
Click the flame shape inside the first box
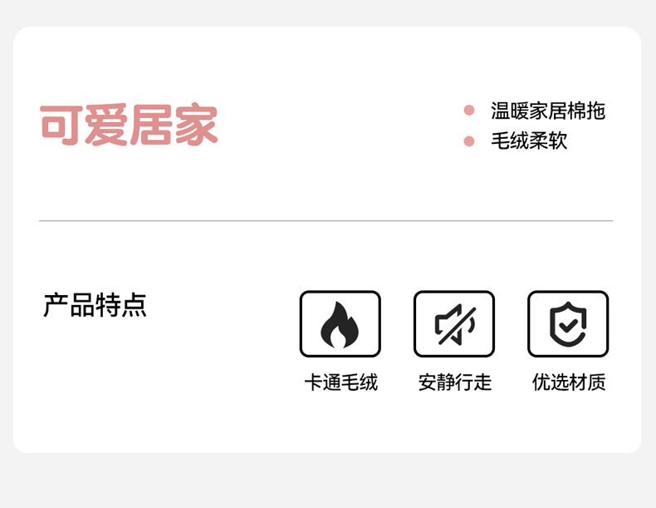(340, 324)
